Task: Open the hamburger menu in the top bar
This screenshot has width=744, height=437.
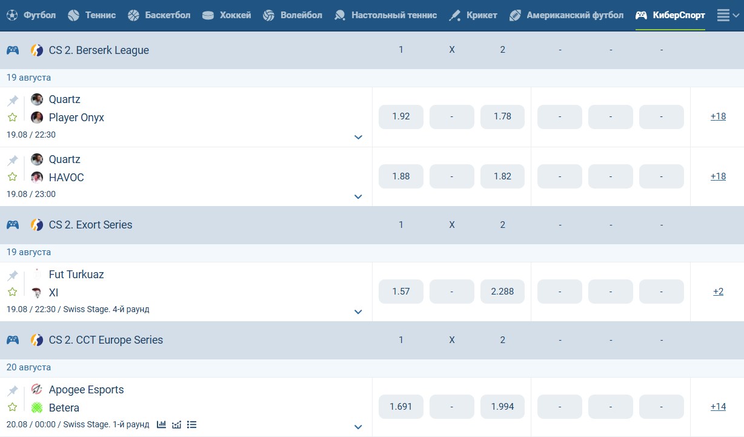Action: point(723,15)
